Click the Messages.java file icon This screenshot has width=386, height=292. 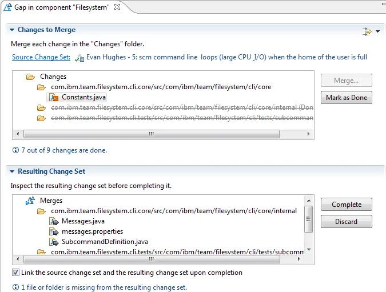[x=54, y=221]
